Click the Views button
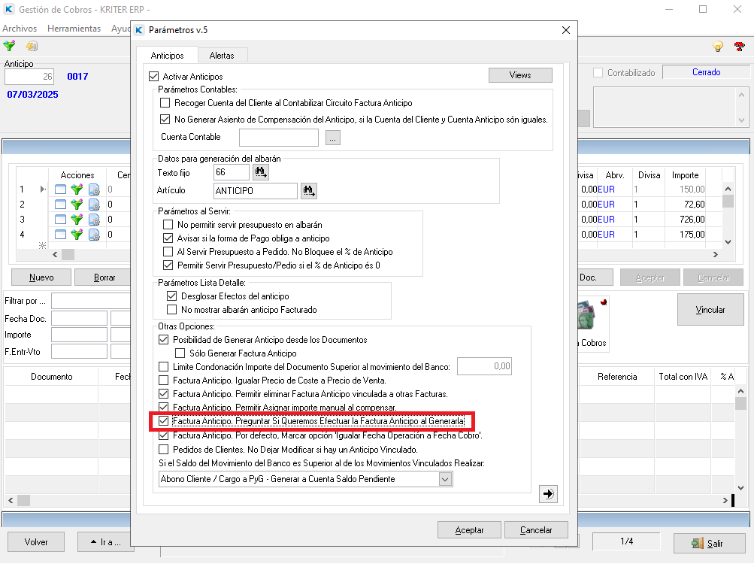This screenshot has height=564, width=754. pyautogui.click(x=520, y=75)
